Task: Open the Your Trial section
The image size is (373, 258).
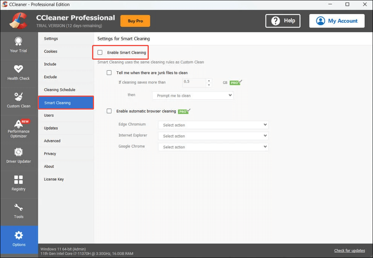Action: click(x=18, y=45)
